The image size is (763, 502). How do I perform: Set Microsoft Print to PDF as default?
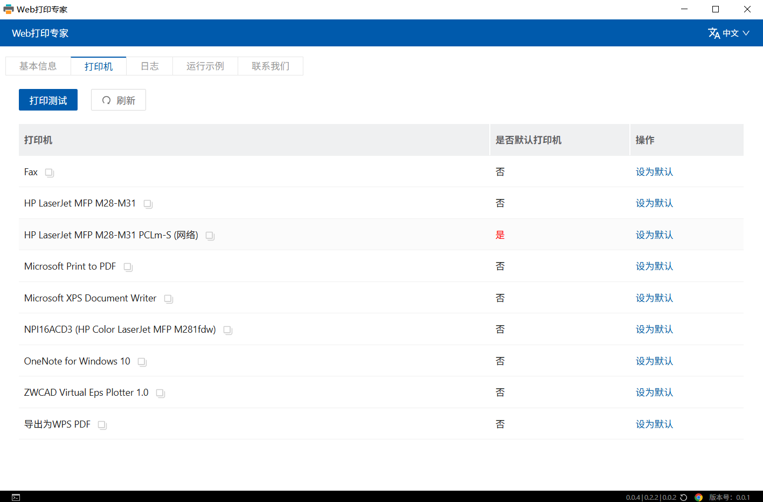[654, 266]
